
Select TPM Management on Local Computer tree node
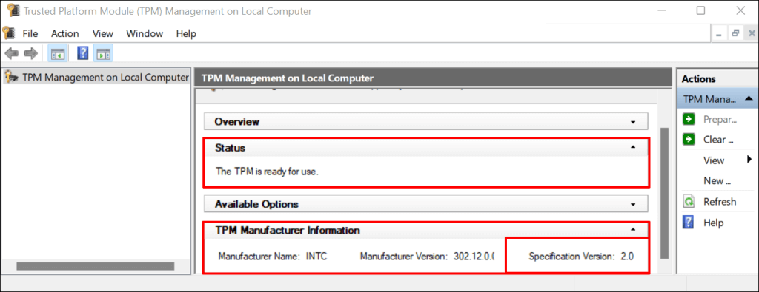coord(96,77)
